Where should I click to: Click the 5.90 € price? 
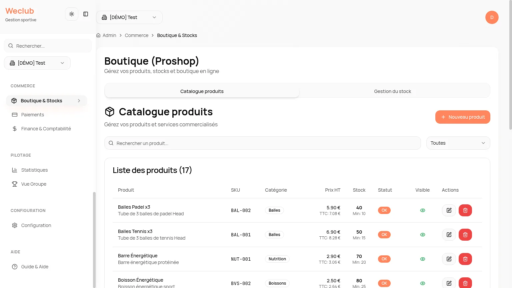[x=333, y=208]
